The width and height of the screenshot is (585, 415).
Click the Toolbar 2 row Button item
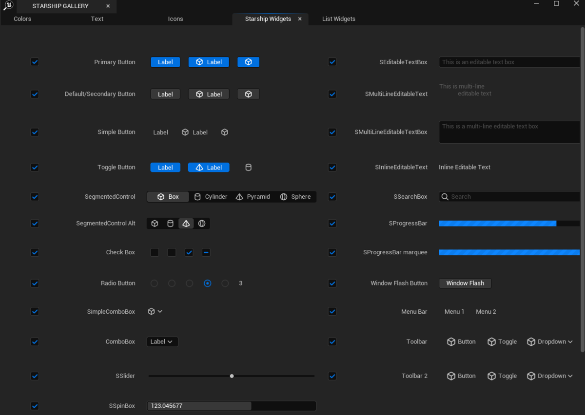click(461, 376)
